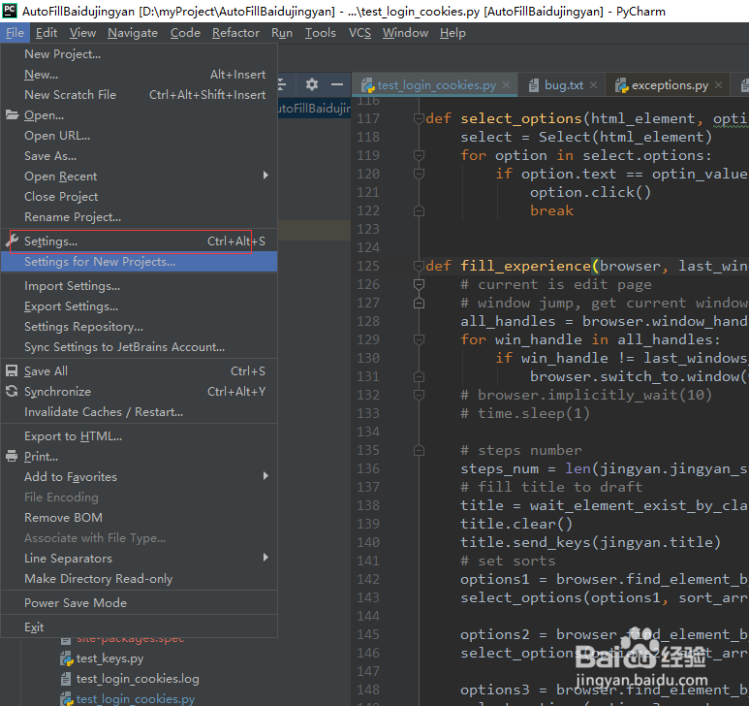Select Settings for New Projects...
This screenshot has height=706, width=749.
point(139,262)
